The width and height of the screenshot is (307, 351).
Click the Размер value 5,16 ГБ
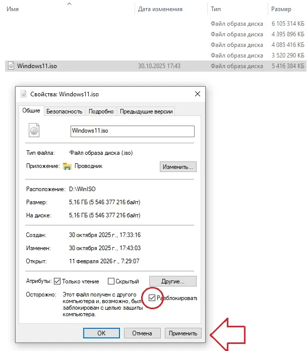click(104, 202)
